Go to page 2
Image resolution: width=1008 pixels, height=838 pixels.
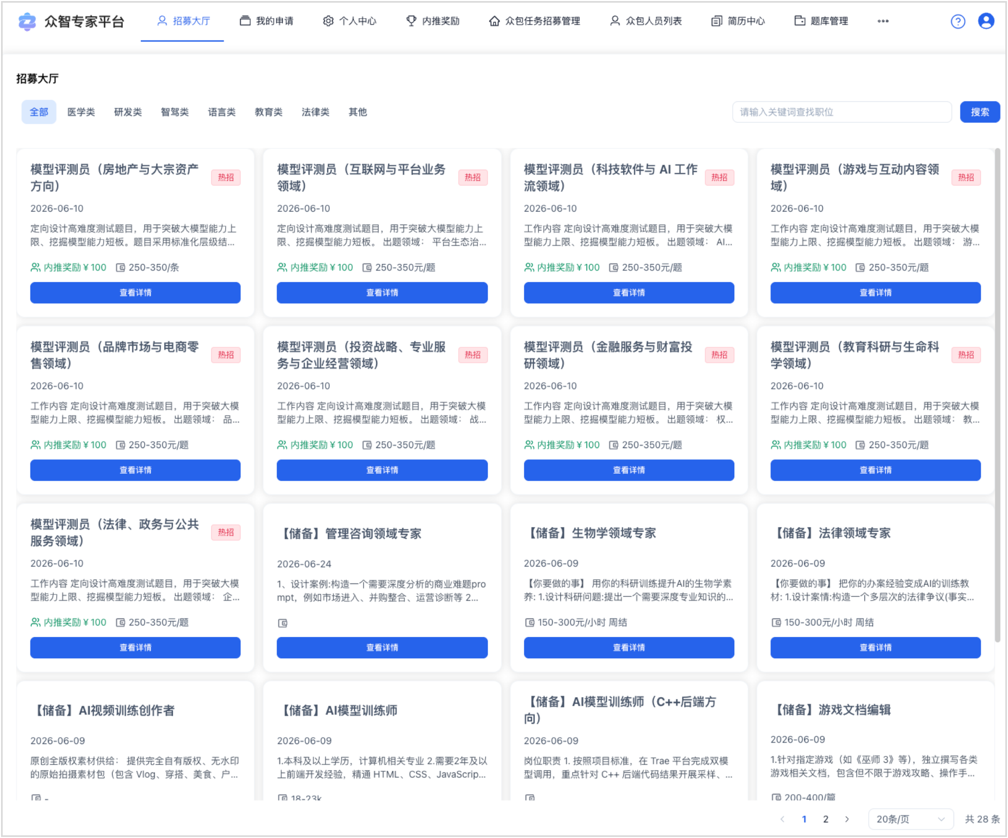(826, 819)
